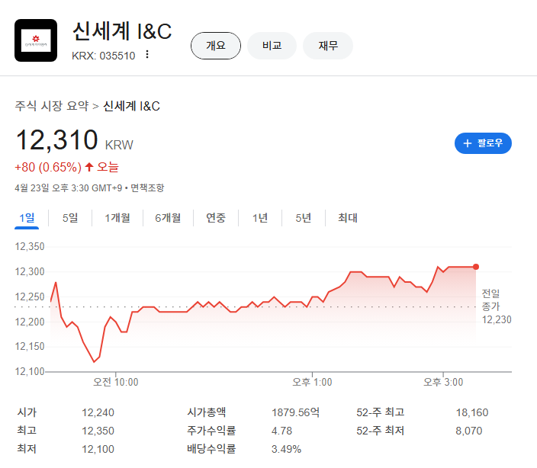The image size is (537, 468).
Task: Select the 1개월 chart range
Action: [x=117, y=218]
